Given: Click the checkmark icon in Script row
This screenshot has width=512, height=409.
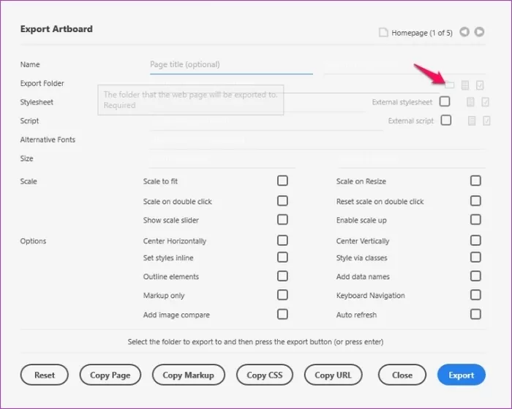Looking at the screenshot, I should coord(485,121).
